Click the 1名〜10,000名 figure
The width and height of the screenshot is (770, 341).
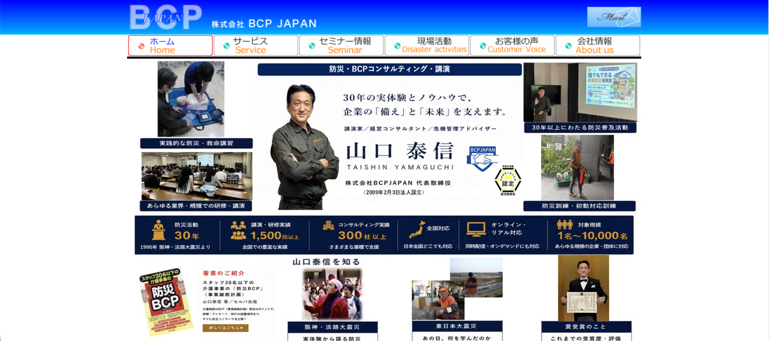coord(593,236)
